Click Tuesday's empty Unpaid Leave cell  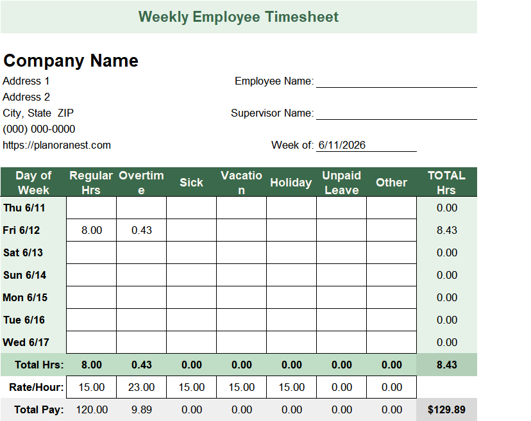tap(341, 320)
